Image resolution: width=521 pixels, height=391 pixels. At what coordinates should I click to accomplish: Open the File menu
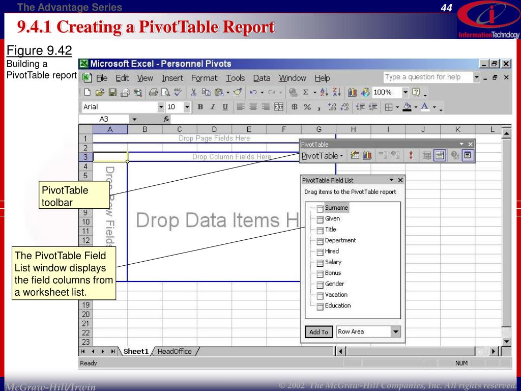pyautogui.click(x=102, y=78)
